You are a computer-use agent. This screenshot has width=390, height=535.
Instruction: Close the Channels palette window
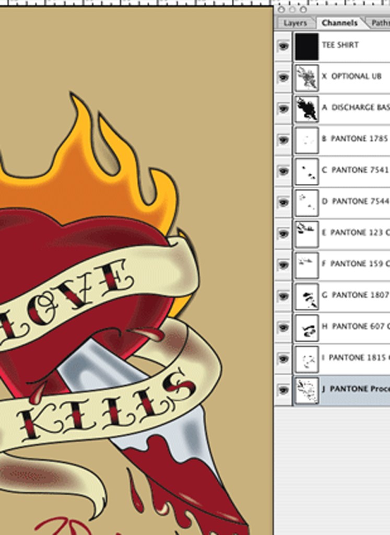(x=281, y=9)
